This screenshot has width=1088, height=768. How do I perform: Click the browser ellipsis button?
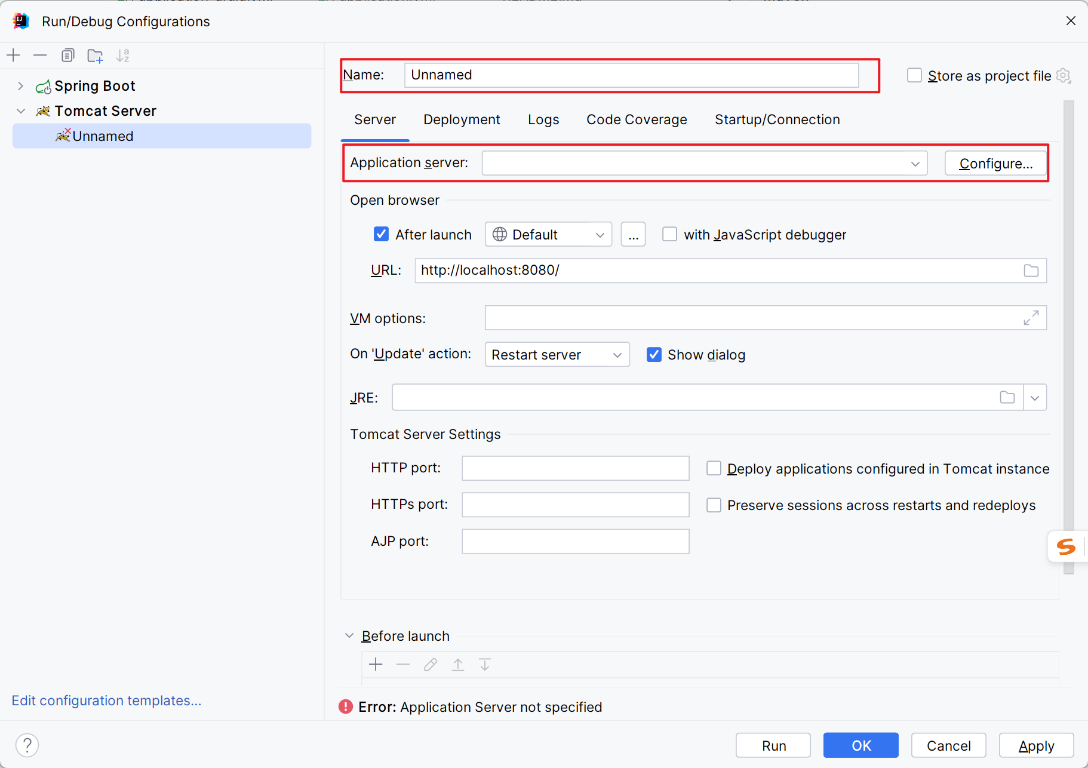(x=633, y=235)
